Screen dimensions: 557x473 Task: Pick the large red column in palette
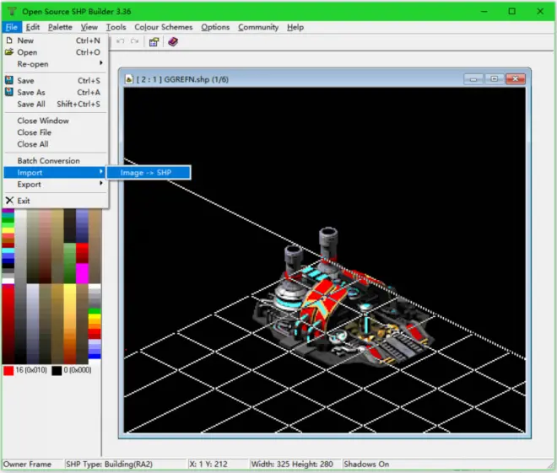click(8, 324)
